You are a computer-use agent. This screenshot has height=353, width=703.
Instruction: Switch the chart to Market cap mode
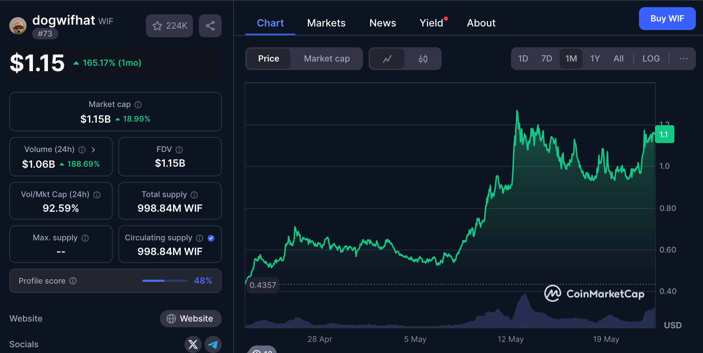tap(326, 59)
